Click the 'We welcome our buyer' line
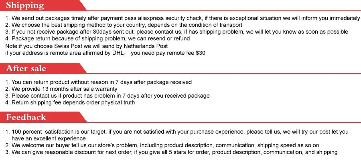 pos(162,145)
